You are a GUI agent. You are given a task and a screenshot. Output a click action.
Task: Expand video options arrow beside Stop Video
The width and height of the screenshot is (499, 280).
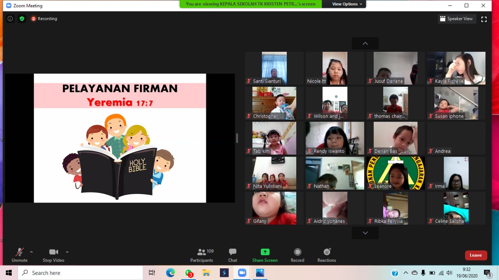click(67, 252)
